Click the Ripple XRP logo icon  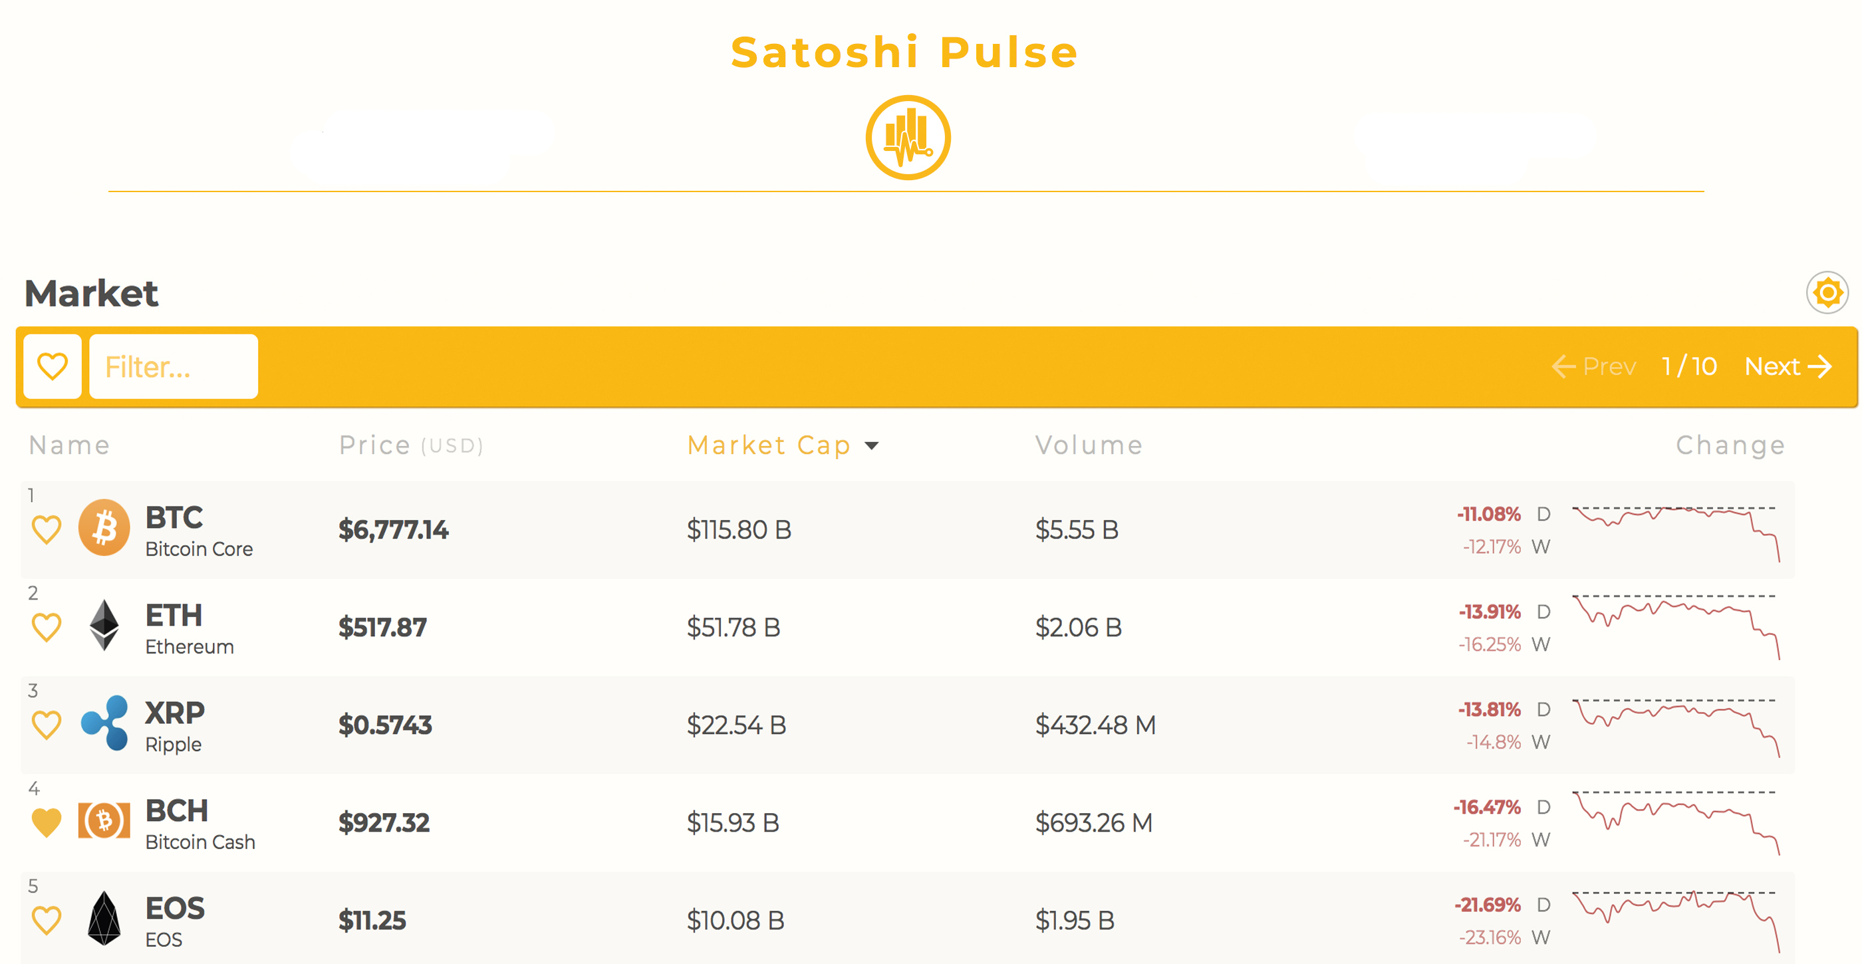(x=105, y=723)
